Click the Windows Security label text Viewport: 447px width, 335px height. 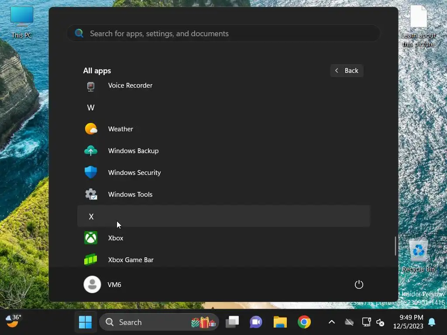pos(134,173)
